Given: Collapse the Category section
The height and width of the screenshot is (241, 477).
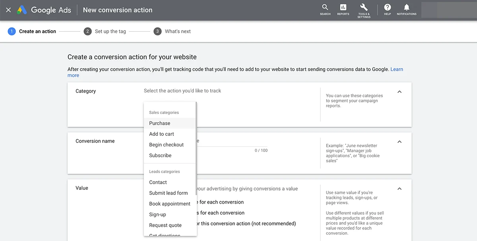Looking at the screenshot, I should click(399, 92).
